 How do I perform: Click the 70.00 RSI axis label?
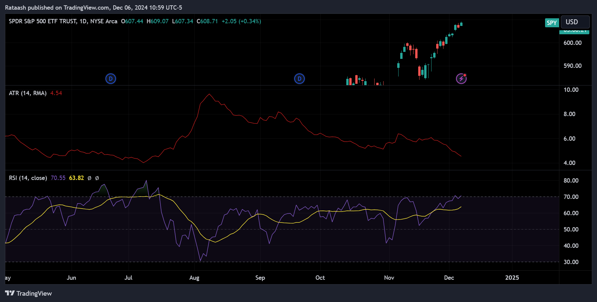(x=571, y=197)
